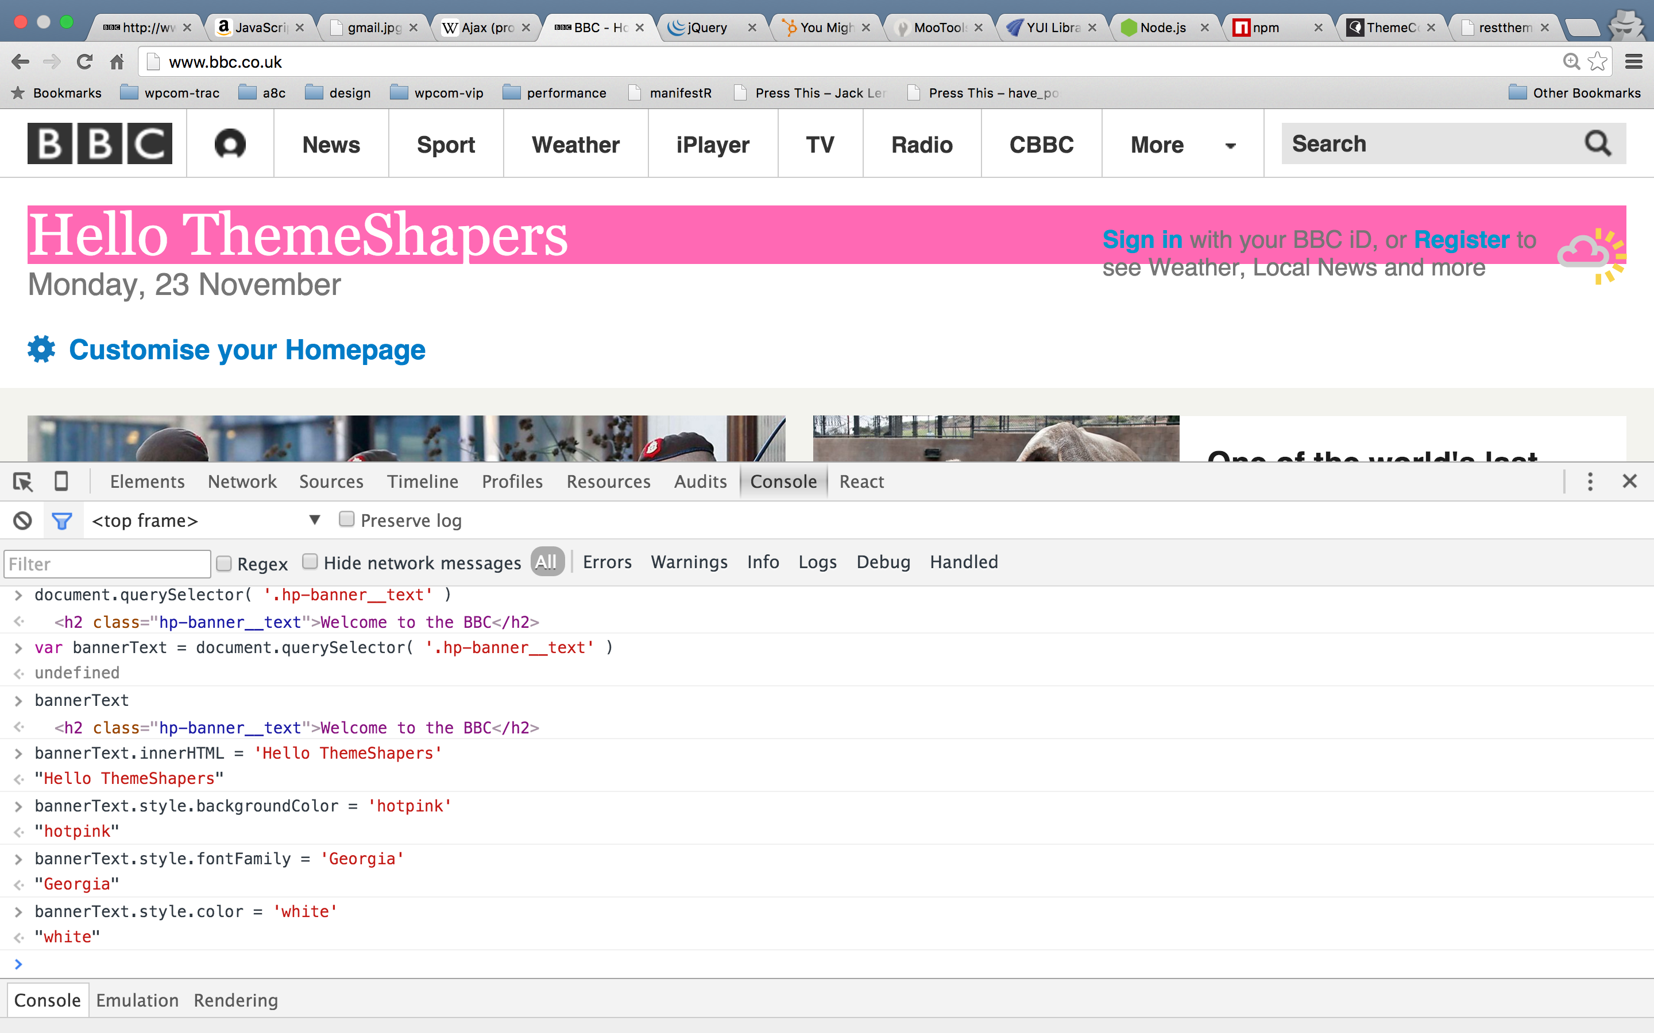Open the zoom indicator in the address bar
1654x1033 pixels.
click(1571, 61)
